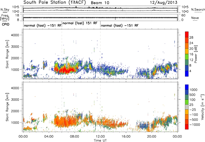
Task: Click the '10^5' label on the left noise axis
Action: (x=16, y=7)
